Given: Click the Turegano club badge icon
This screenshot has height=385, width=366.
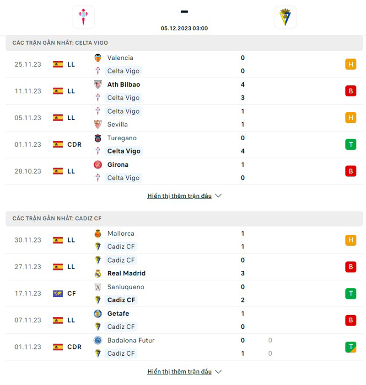Looking at the screenshot, I should tap(98, 138).
